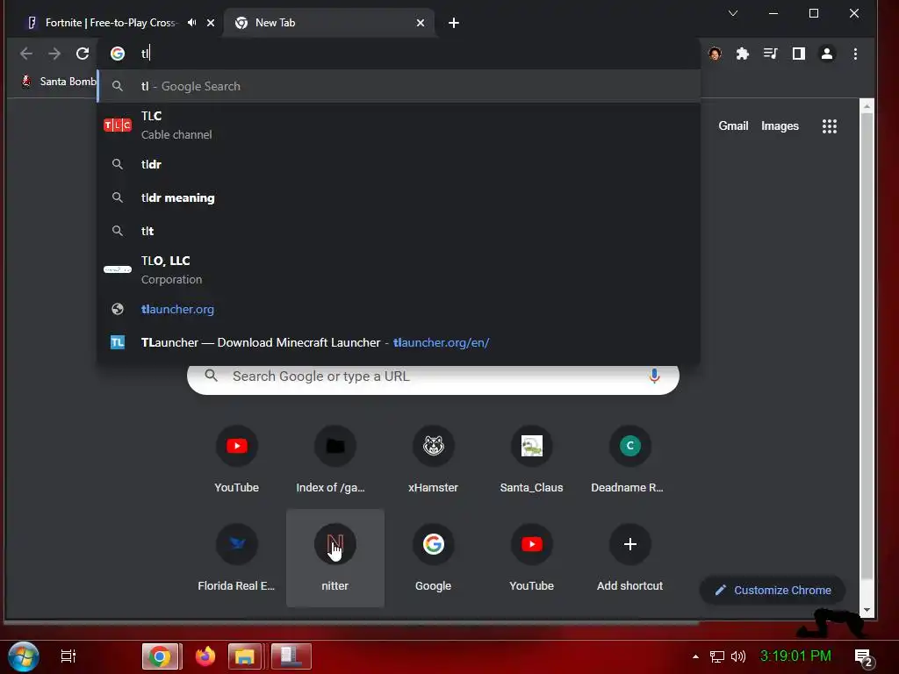Screen dimensions: 899x674
Task: Open a new tab with plus button
Action: pos(454,23)
